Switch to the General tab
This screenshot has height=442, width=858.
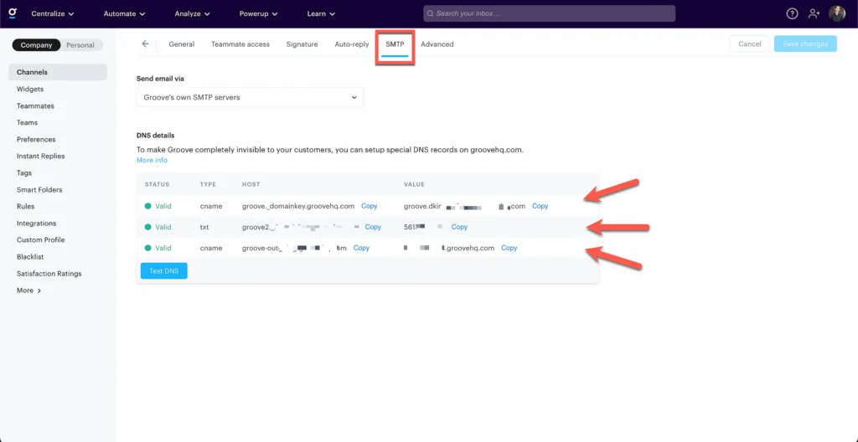[181, 44]
